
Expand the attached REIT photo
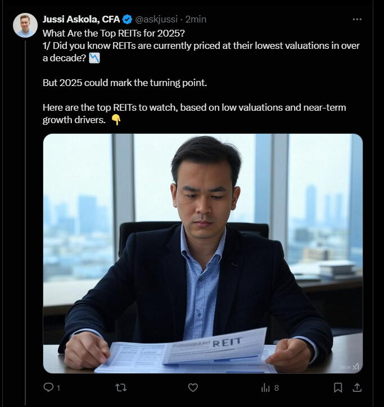coord(202,253)
